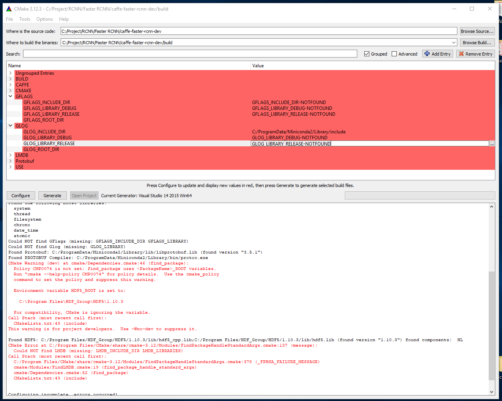The width and height of the screenshot is (502, 401).
Task: Expand the USE group
Action: click(11, 167)
